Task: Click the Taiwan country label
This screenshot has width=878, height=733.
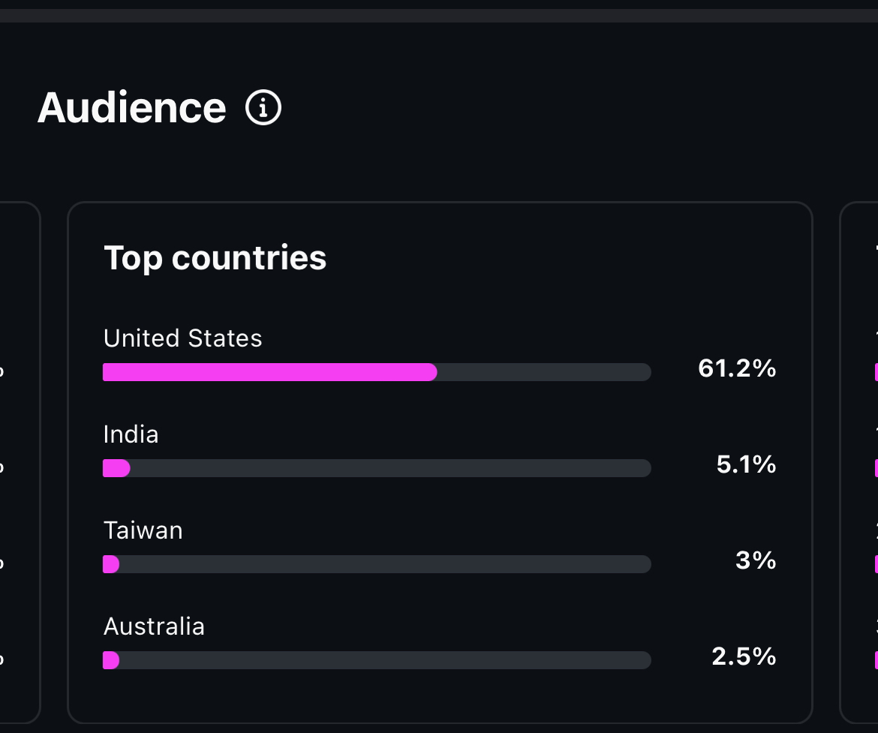Action: [x=143, y=530]
